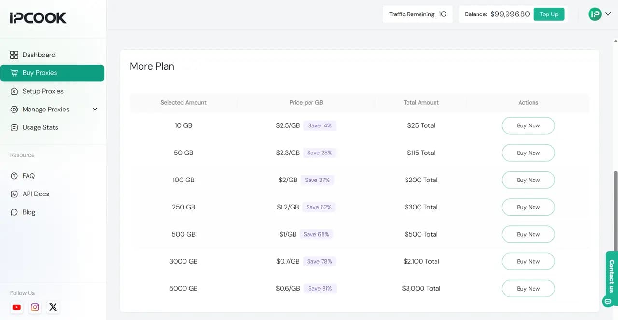The height and width of the screenshot is (320, 618).
Task: Click the Buy Proxies cart icon
Action: point(14,73)
